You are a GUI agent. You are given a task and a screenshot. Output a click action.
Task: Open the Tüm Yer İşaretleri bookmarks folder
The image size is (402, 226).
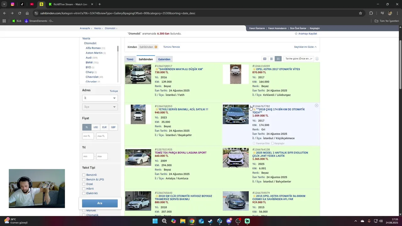click(x=387, y=21)
